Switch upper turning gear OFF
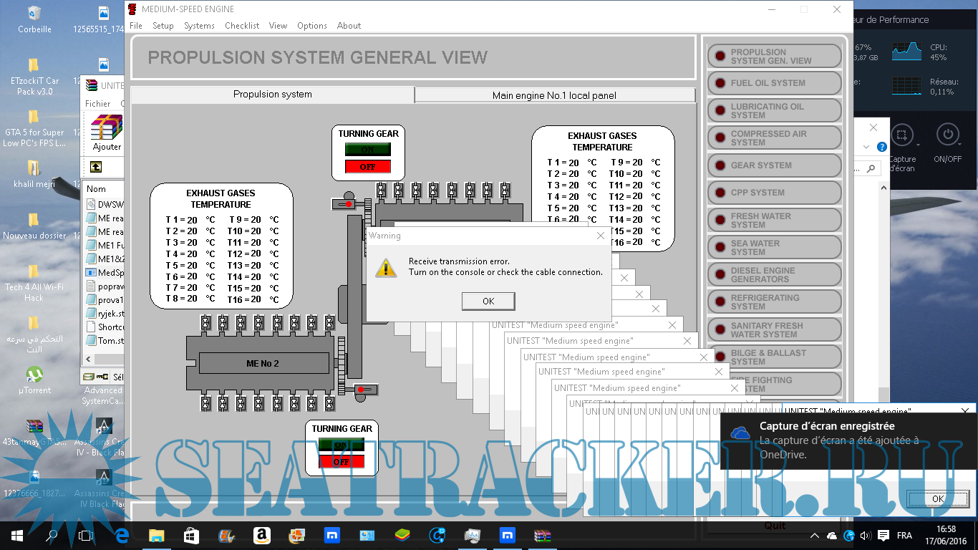The width and height of the screenshot is (978, 550). coord(367,167)
